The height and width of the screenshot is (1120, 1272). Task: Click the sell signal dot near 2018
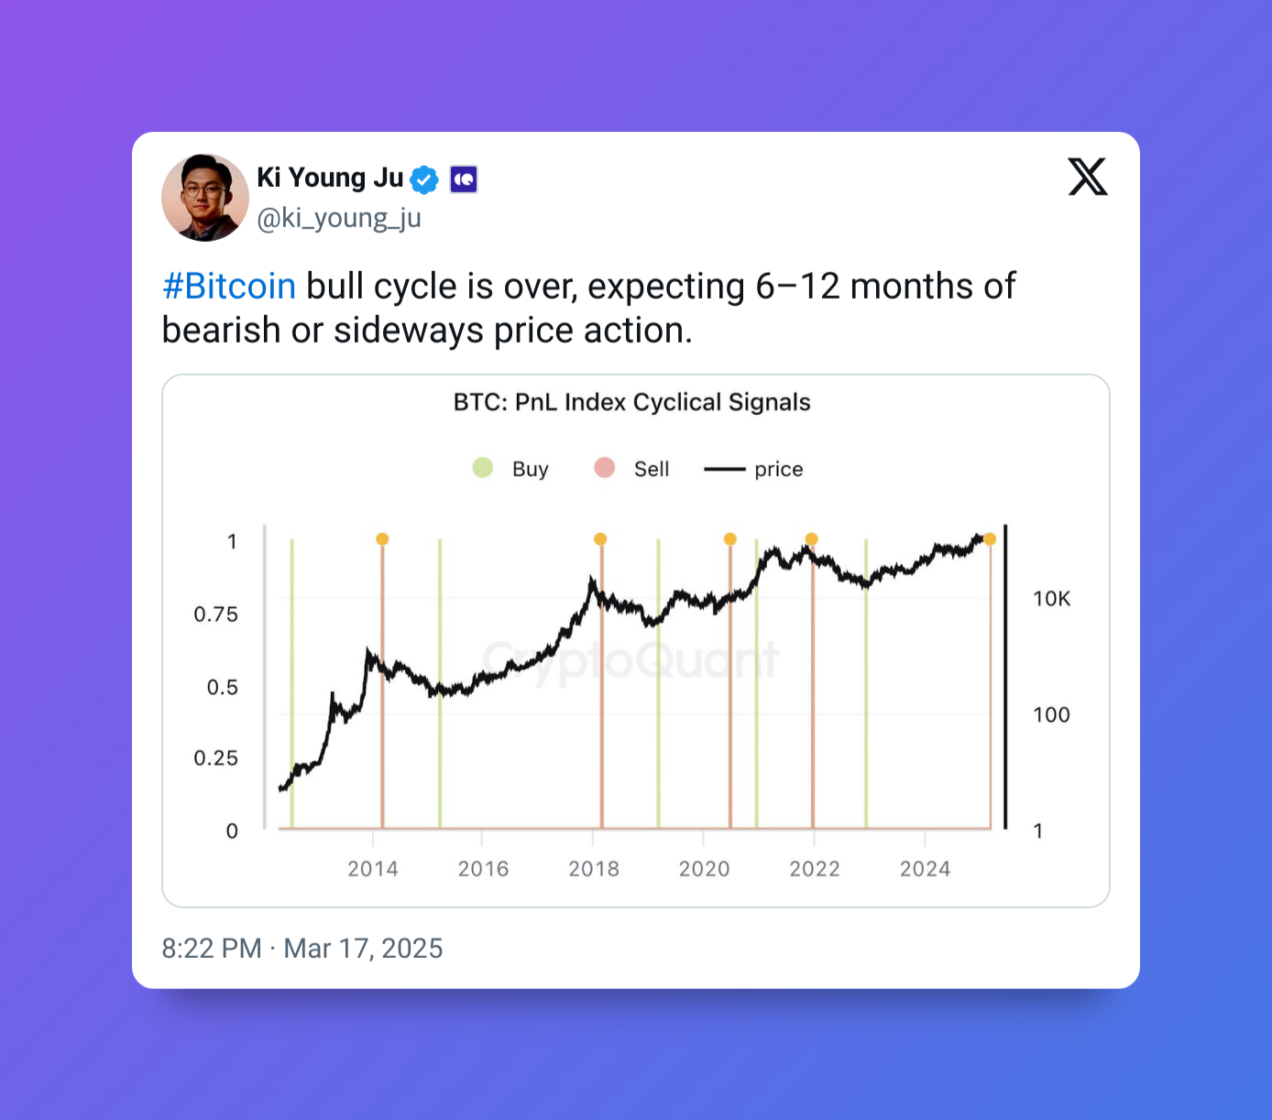click(600, 539)
